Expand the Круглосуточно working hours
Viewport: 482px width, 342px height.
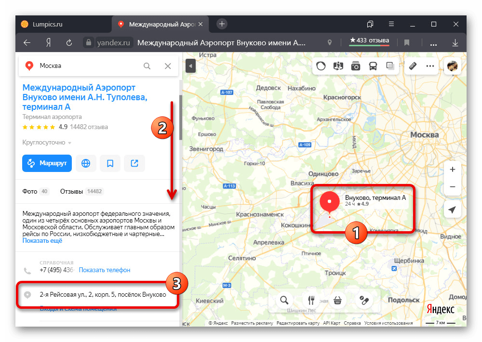click(47, 143)
